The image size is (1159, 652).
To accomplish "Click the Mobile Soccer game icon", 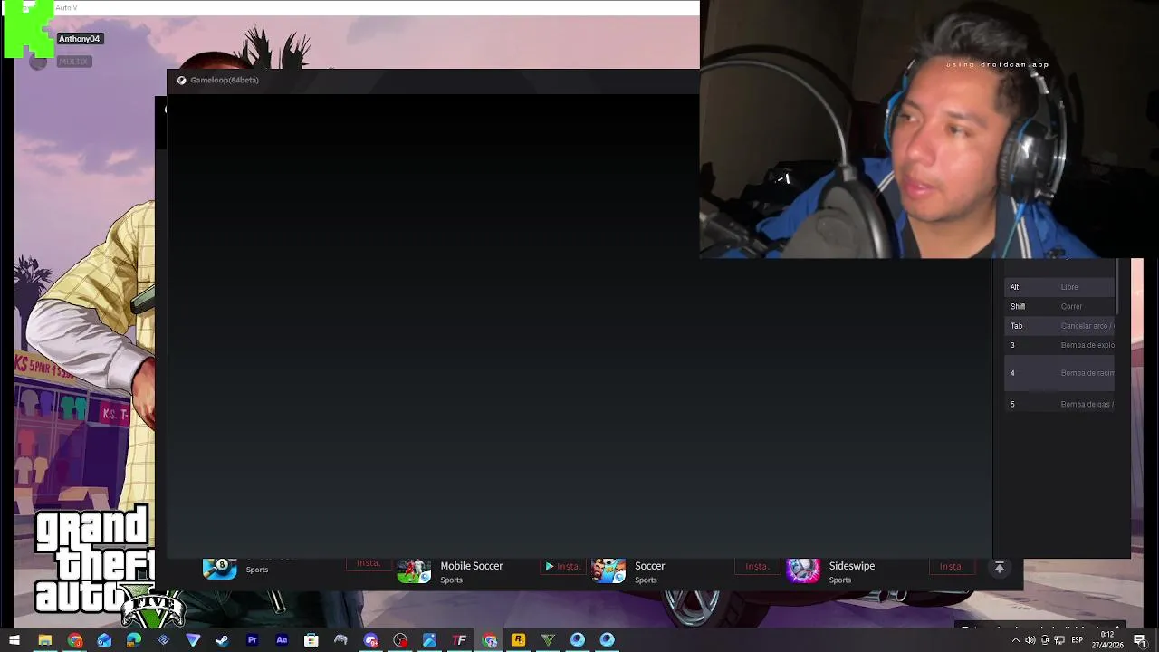I will pos(414,571).
